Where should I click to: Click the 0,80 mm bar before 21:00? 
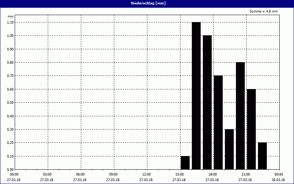pos(240,116)
